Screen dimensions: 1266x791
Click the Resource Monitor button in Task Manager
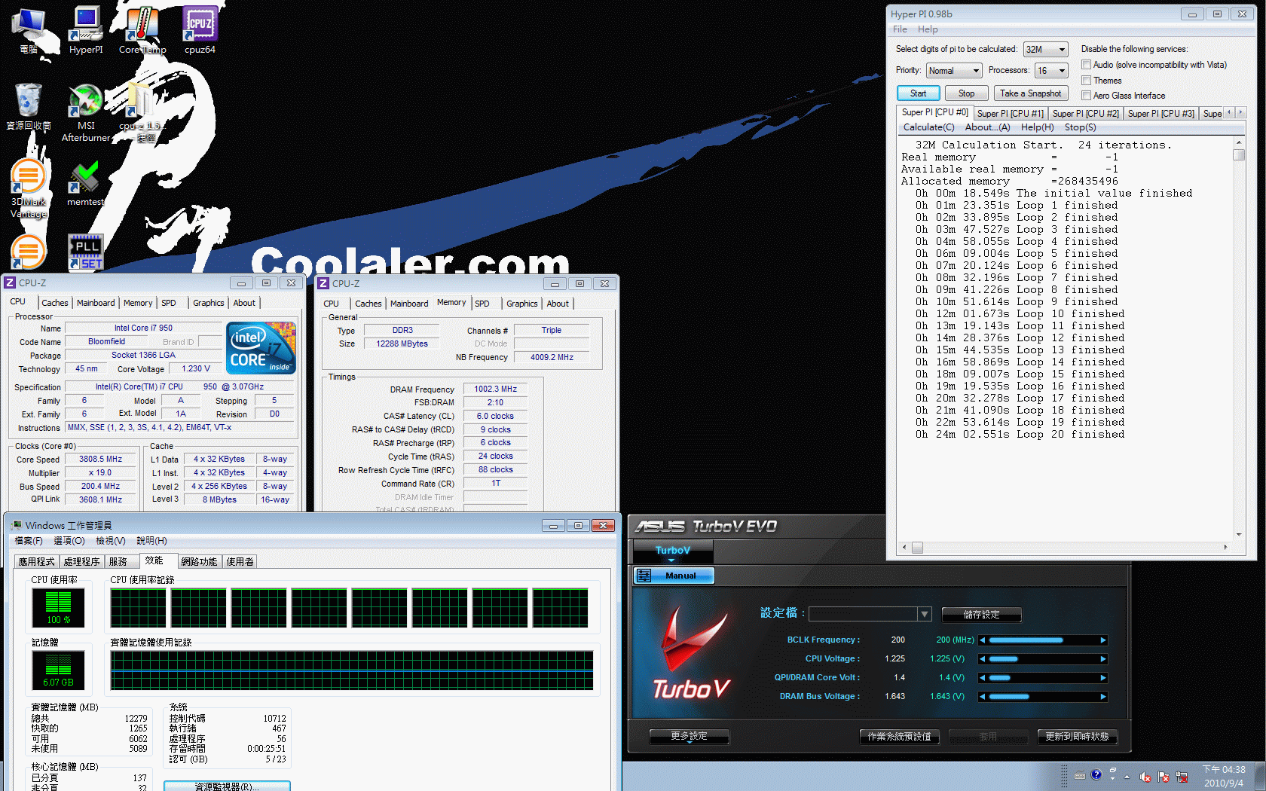tap(227, 786)
